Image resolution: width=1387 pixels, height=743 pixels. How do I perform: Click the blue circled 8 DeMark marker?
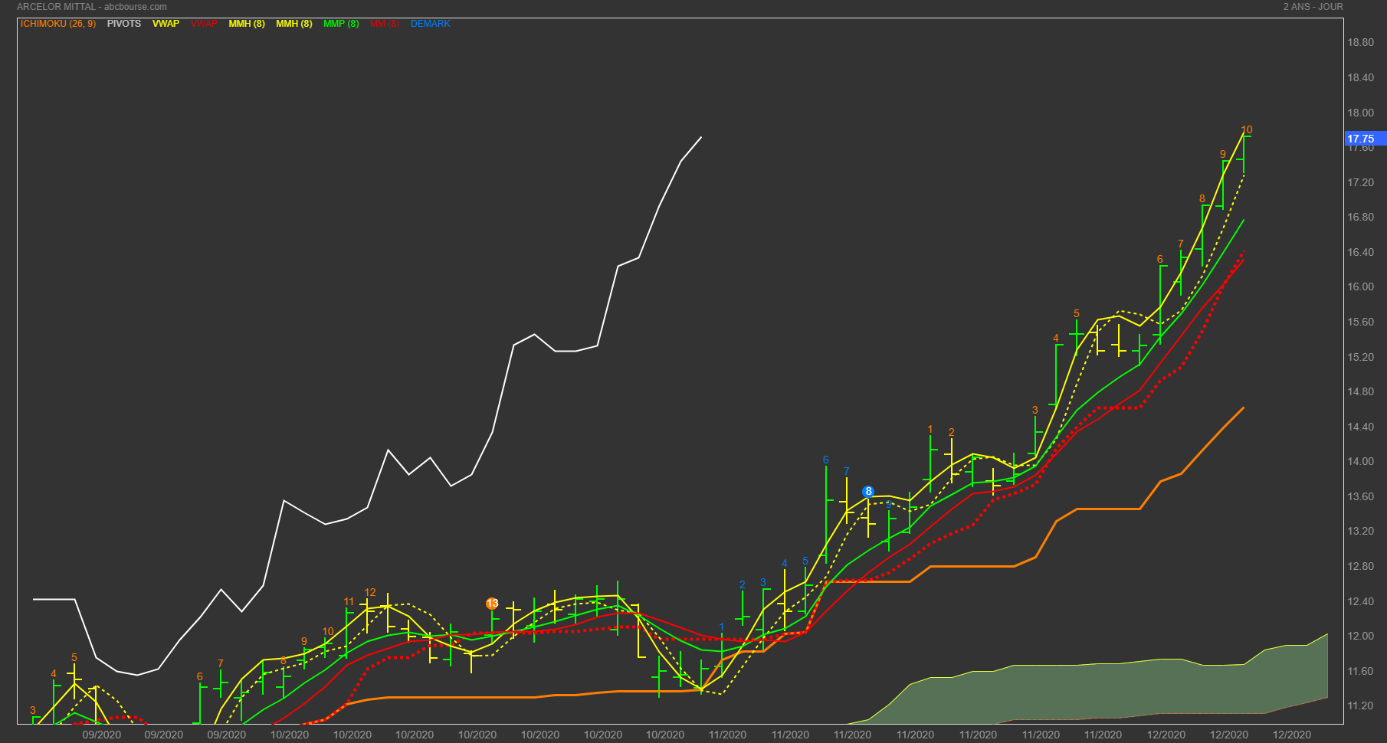click(x=868, y=492)
